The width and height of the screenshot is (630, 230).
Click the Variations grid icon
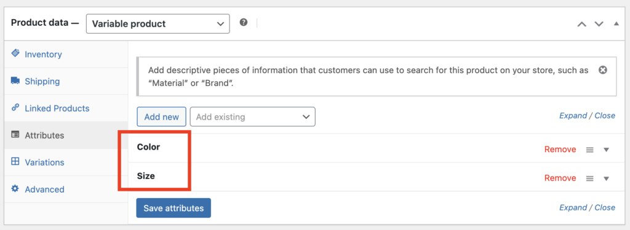coord(15,161)
